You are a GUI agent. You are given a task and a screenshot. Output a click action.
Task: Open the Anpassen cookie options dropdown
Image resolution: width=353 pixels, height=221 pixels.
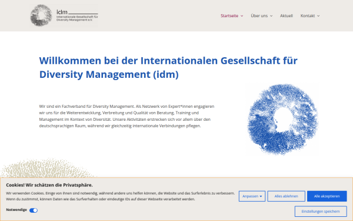coord(252,196)
